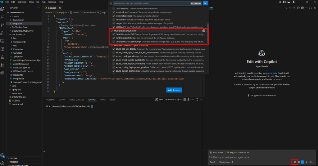
Task: Open chat history clock icon
Action: tap(298, 8)
